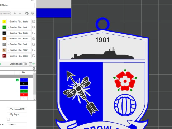The width and height of the screenshot is (172, 129).
Task: Pick color for yellow filament swatch 2
Action: click(4, 21)
